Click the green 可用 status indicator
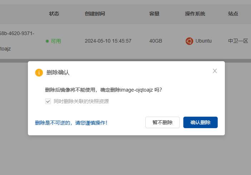The image size is (251, 175). click(53, 41)
